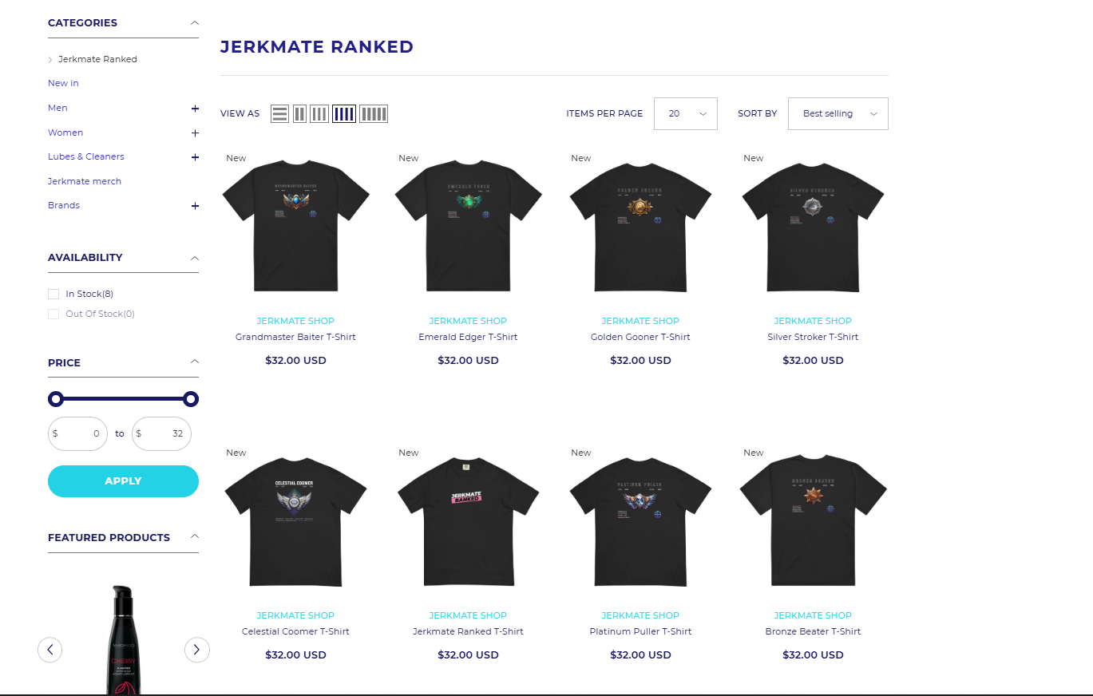Screen dimensions: 1093x696
Task: Open the Sort By Best selling dropdown
Action: click(x=838, y=113)
